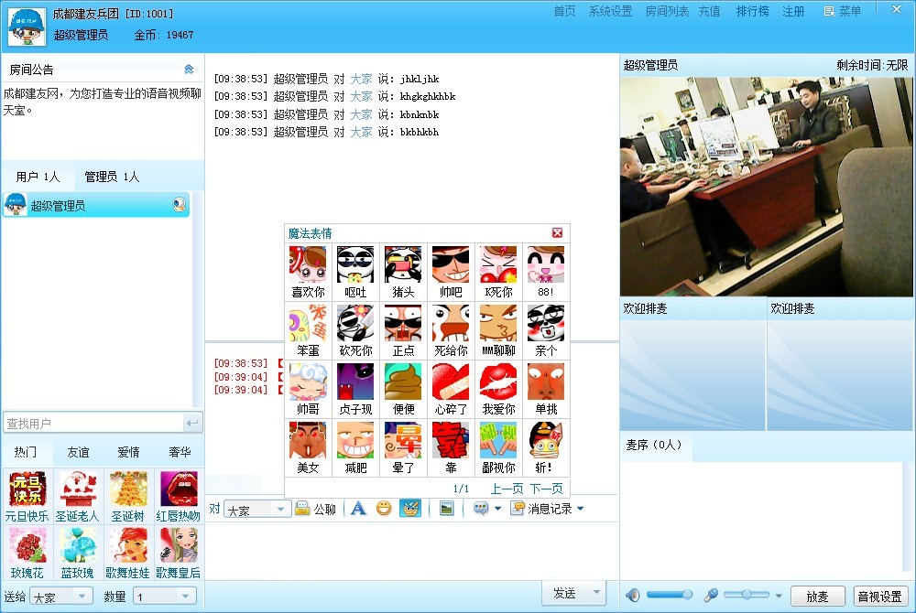The image size is (916, 613).
Task: Mute the speaker icon
Action: (633, 595)
